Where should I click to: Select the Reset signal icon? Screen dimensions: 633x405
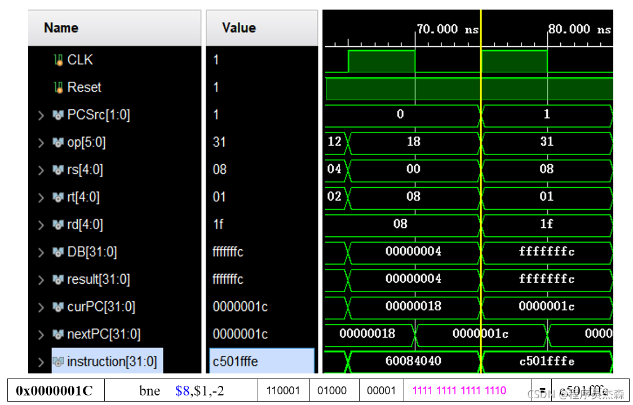59,87
